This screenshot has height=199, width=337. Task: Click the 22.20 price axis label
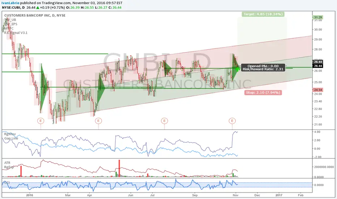(318, 117)
